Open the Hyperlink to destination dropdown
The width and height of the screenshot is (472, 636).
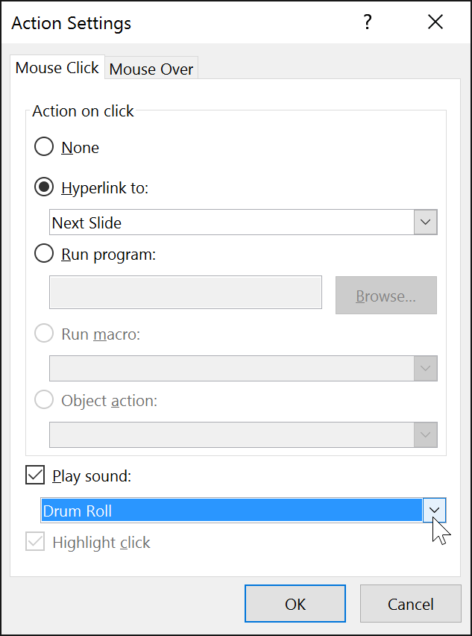tap(426, 222)
